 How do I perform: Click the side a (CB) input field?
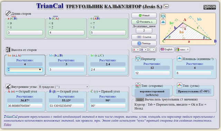(25, 33)
